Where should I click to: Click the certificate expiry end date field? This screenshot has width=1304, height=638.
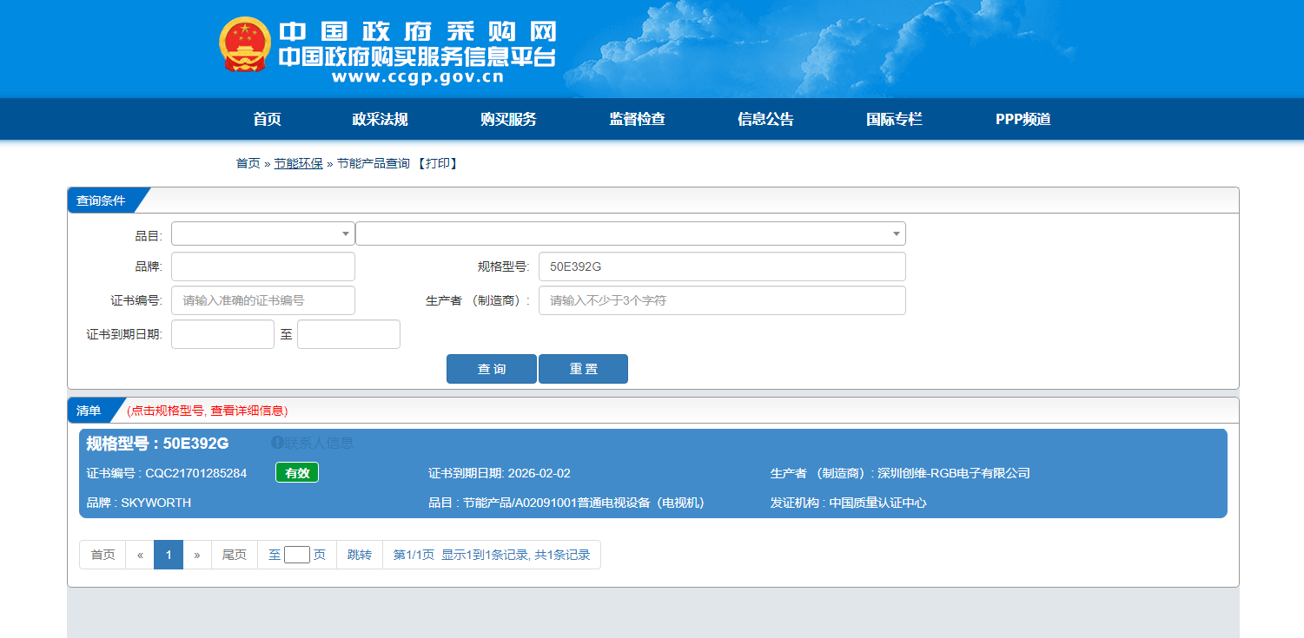pyautogui.click(x=348, y=334)
